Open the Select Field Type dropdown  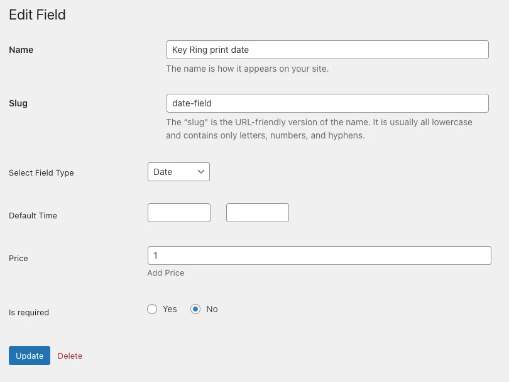[x=178, y=172]
